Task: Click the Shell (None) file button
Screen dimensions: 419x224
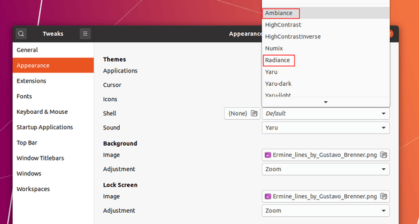Action: pyautogui.click(x=242, y=114)
